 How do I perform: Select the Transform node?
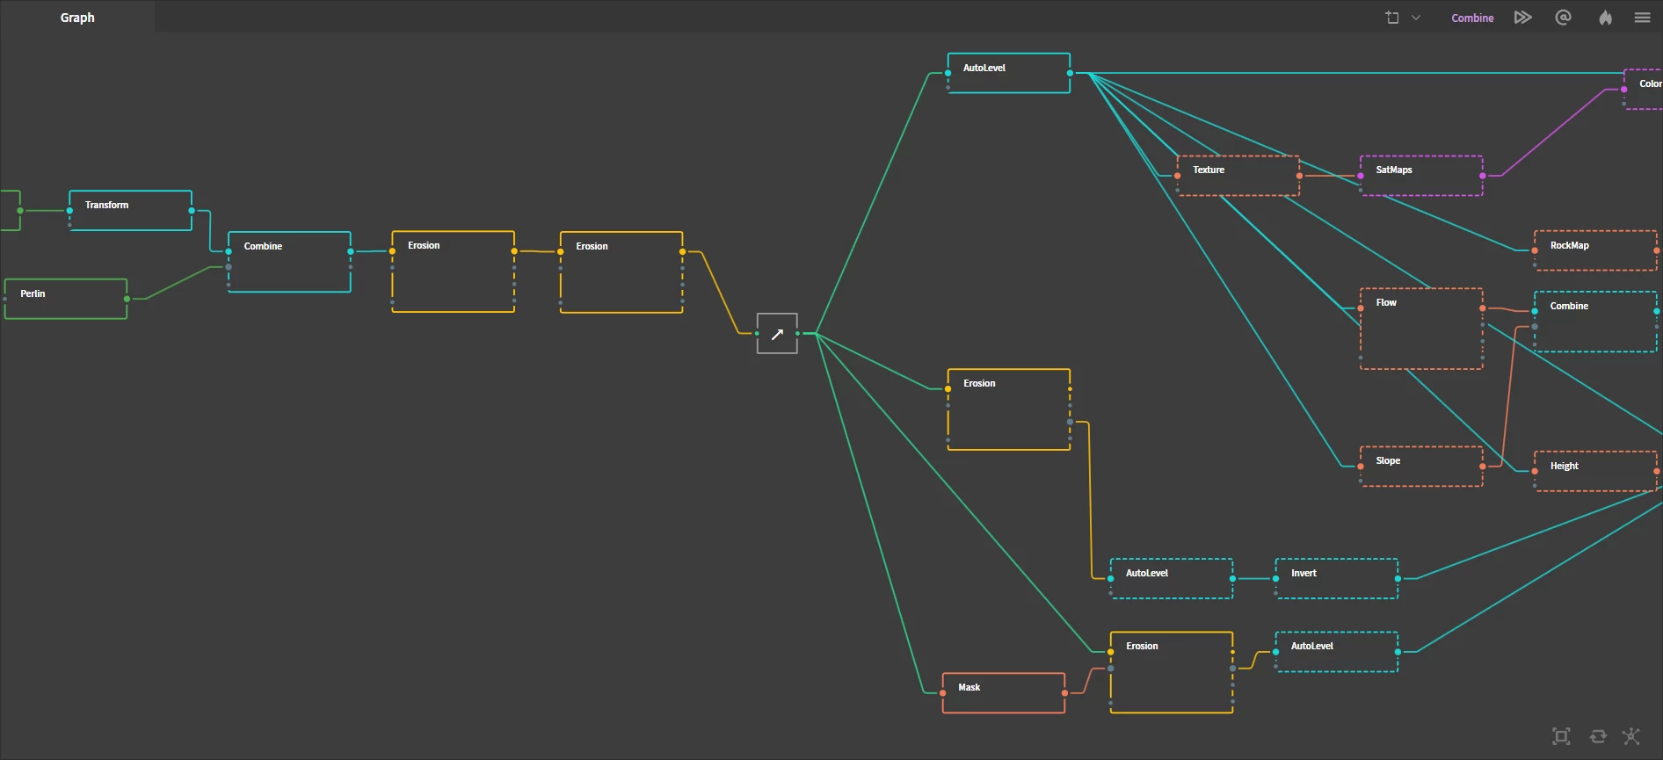(x=130, y=211)
